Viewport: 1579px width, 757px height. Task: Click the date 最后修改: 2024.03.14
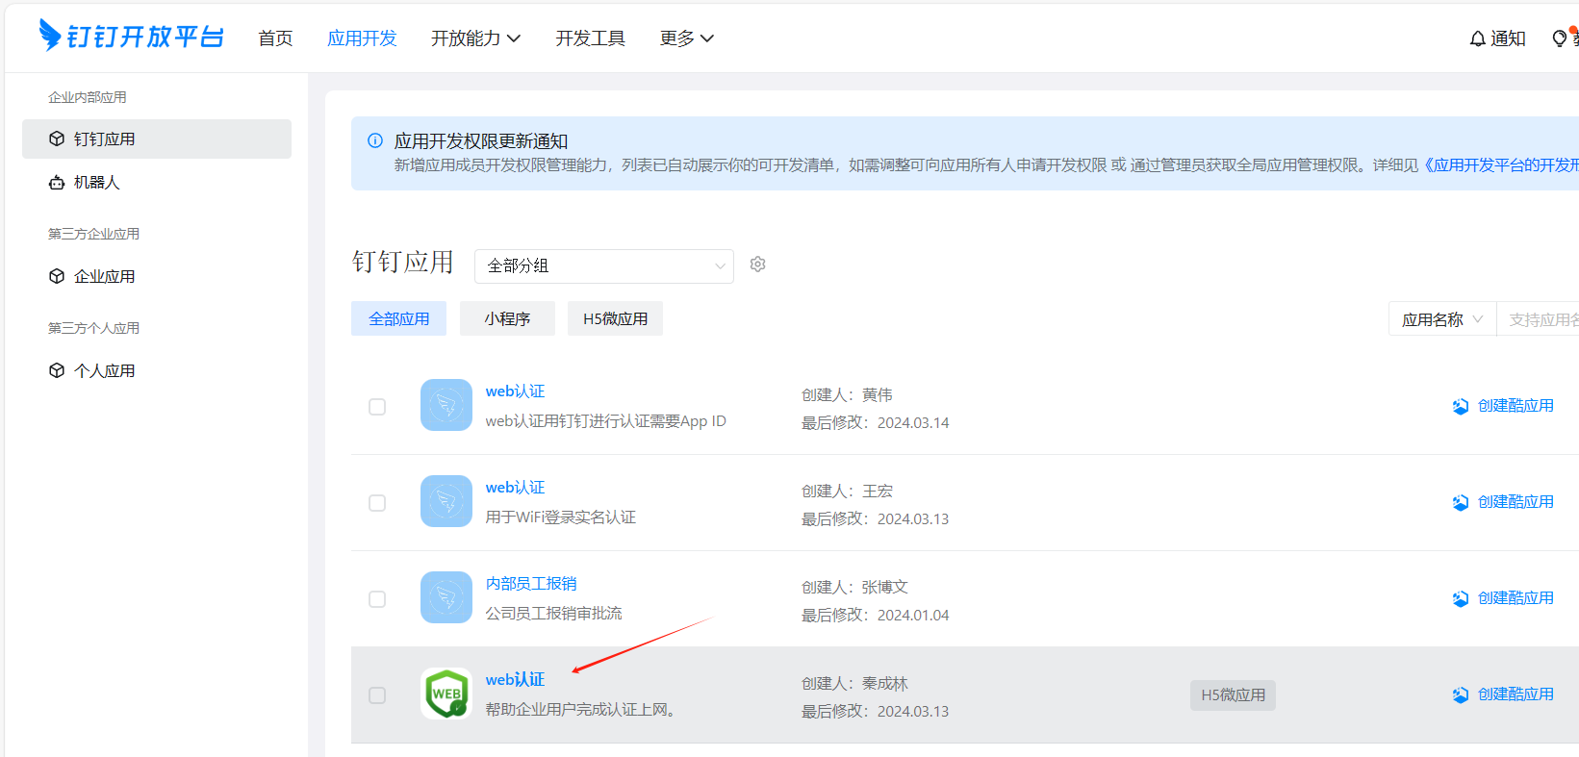875,422
